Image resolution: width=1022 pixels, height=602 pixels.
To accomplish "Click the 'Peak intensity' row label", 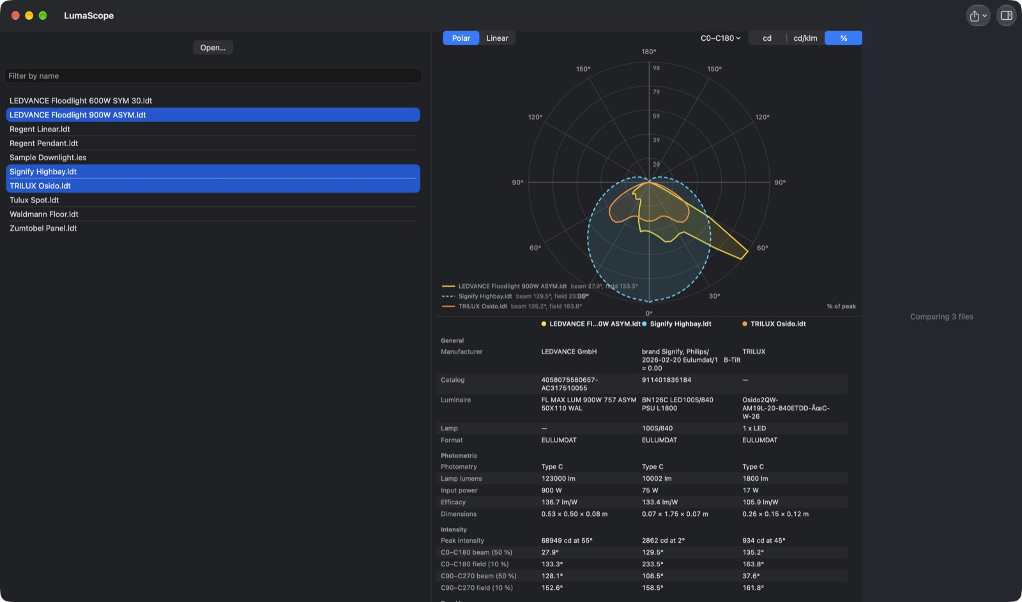I will [x=462, y=541].
